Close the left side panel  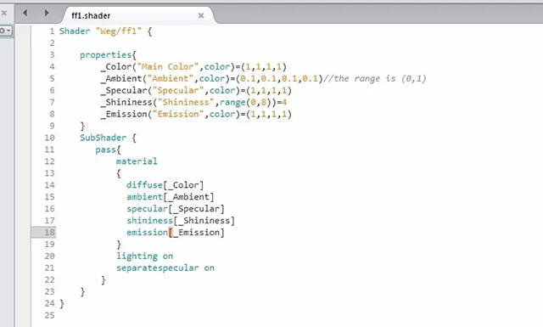click(x=3, y=14)
